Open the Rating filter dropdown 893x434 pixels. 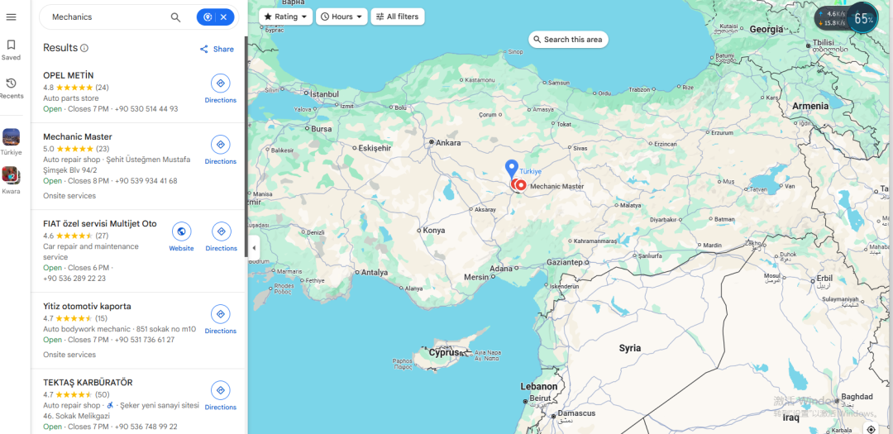285,17
